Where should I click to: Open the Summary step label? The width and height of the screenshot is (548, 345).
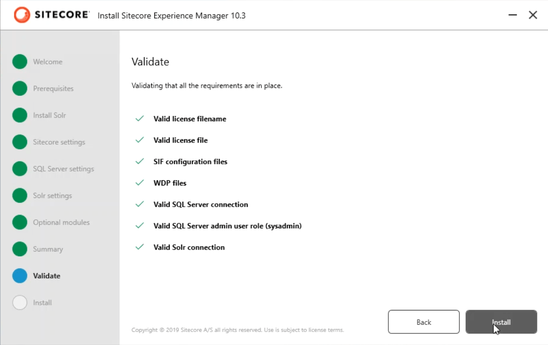(48, 249)
